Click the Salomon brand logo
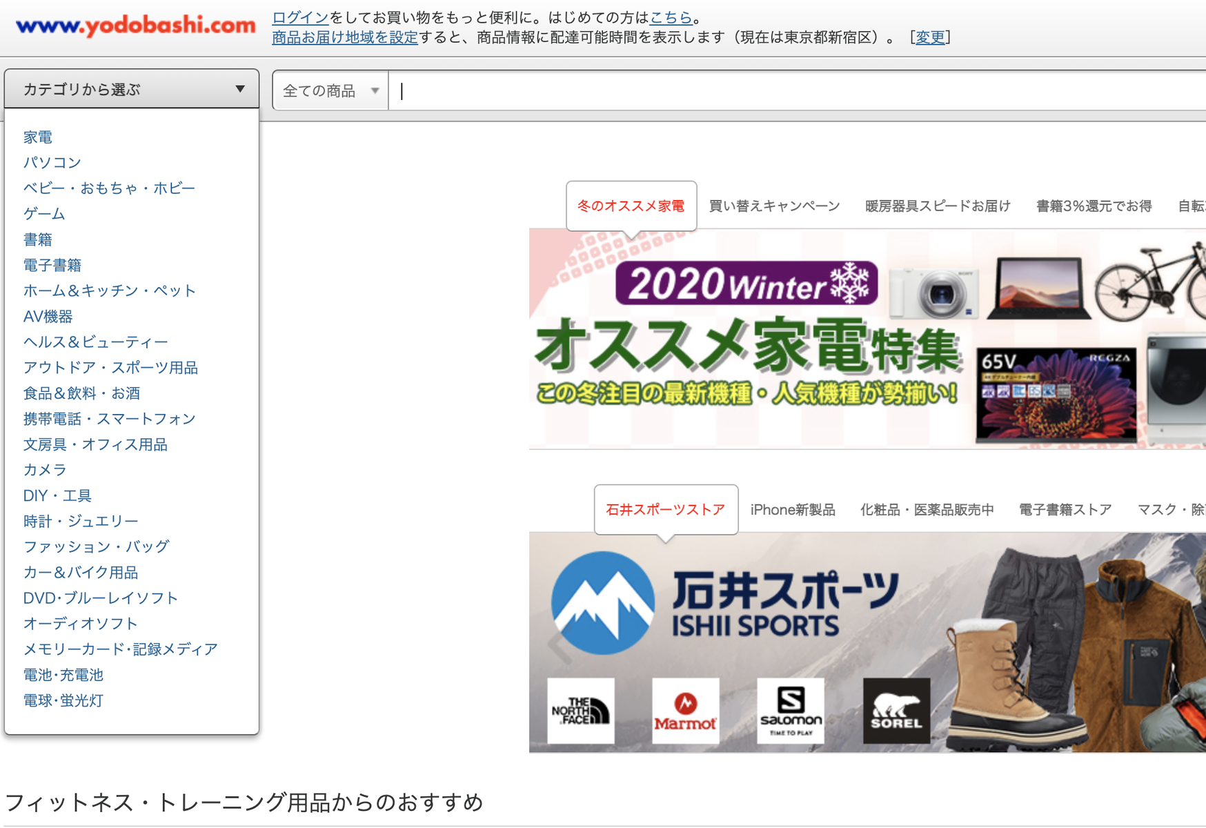 791,711
